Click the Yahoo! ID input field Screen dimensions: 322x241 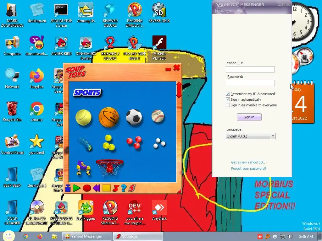tap(250, 69)
